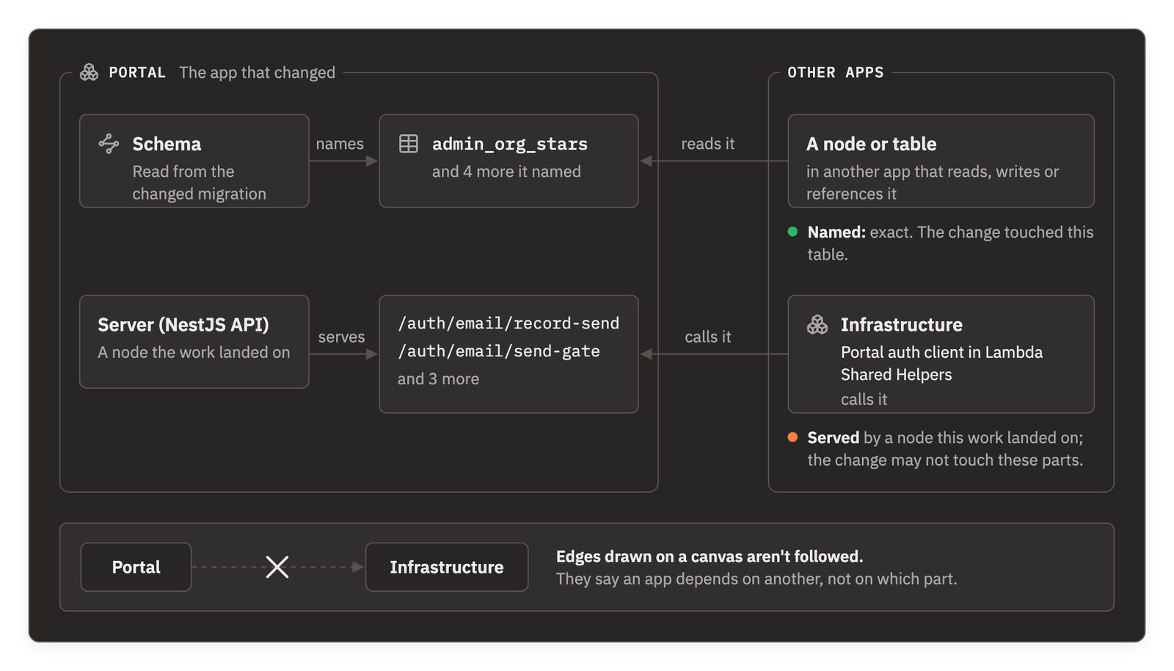Click 'The app that changed' subtitle
This screenshot has width=1174, height=671.
257,73
